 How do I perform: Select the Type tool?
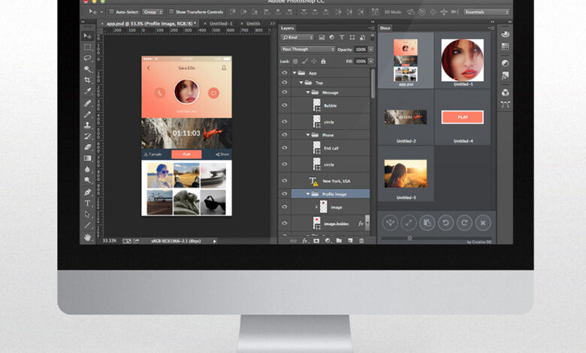(x=88, y=203)
